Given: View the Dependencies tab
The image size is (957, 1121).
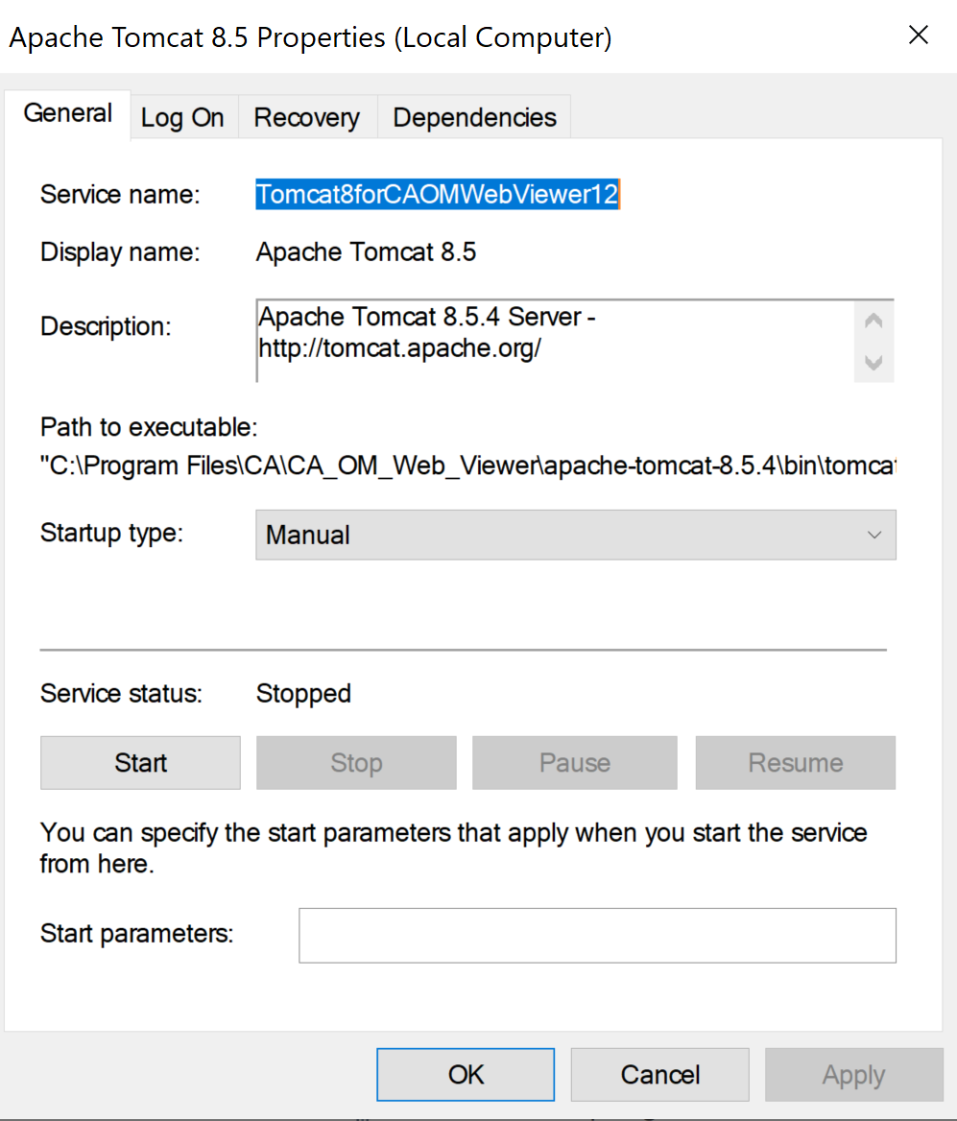Looking at the screenshot, I should point(474,118).
